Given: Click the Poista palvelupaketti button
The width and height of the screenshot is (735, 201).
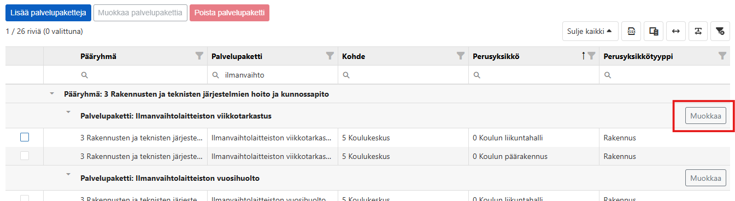Looking at the screenshot, I should click(230, 13).
